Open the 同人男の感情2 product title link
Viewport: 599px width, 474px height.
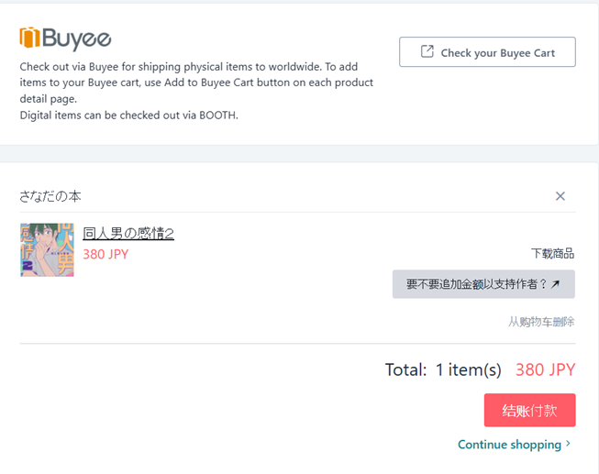coord(128,234)
